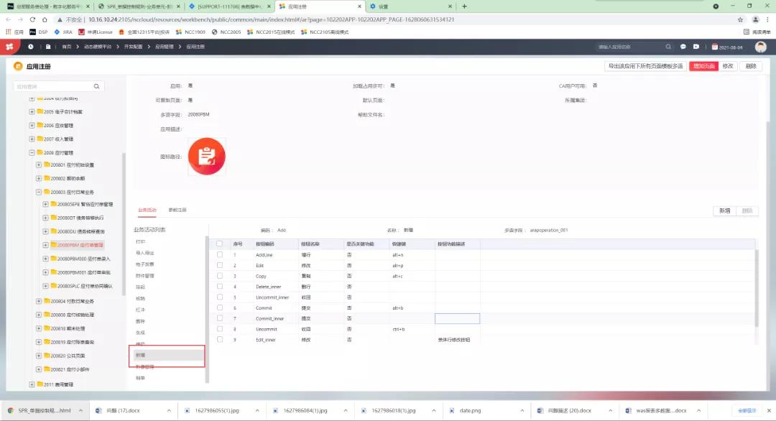
Task: Click the orange 应用注册 title icon
Action: pos(18,66)
